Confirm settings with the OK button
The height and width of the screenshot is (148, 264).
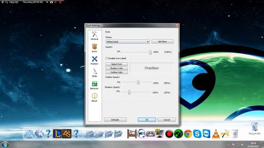point(147,120)
